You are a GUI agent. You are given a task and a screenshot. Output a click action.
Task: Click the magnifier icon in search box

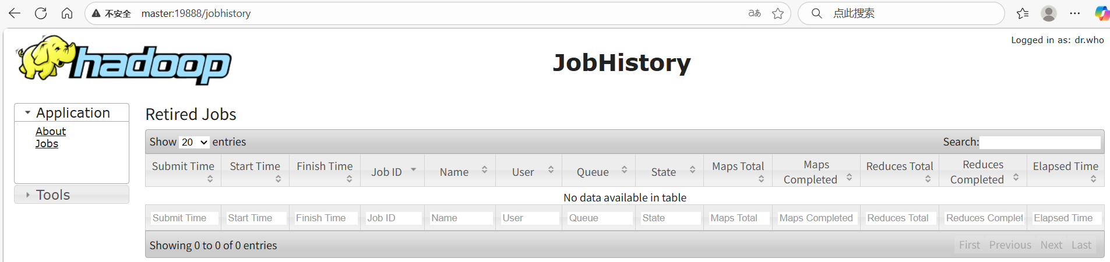pos(817,13)
